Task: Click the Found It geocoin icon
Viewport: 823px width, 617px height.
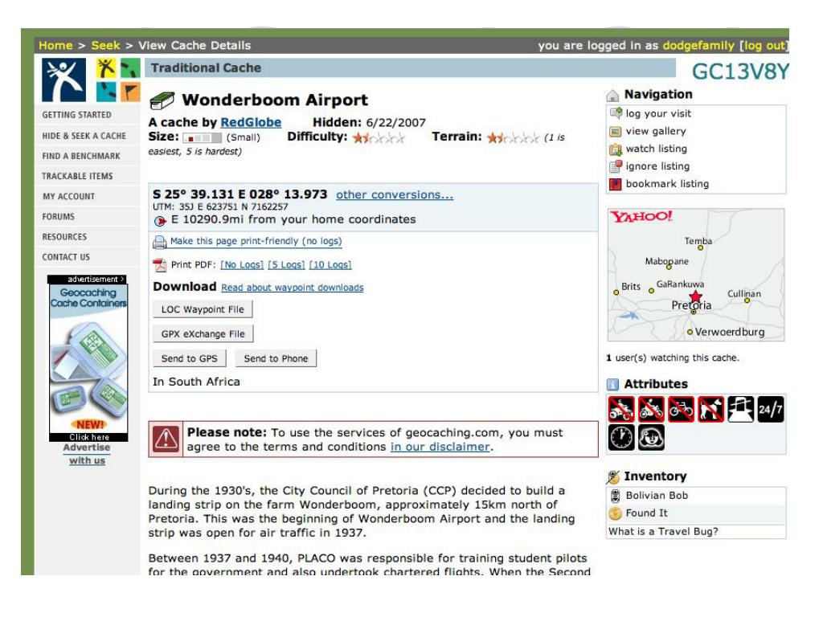Action: [x=615, y=513]
